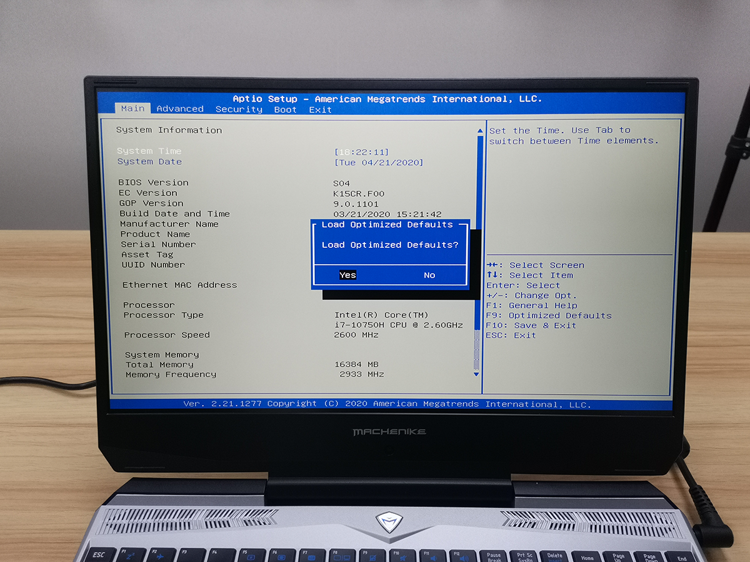This screenshot has width=750, height=562.
Task: Click the Processor Type label
Action: [x=163, y=315]
